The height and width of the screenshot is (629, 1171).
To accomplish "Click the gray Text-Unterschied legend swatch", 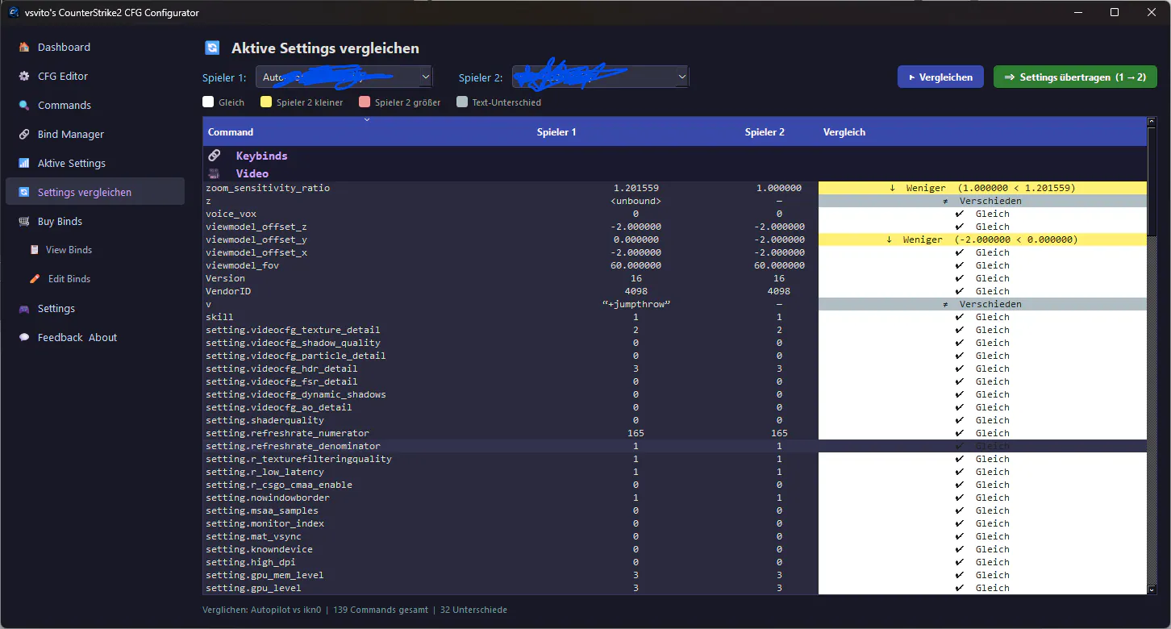I will pos(462,102).
